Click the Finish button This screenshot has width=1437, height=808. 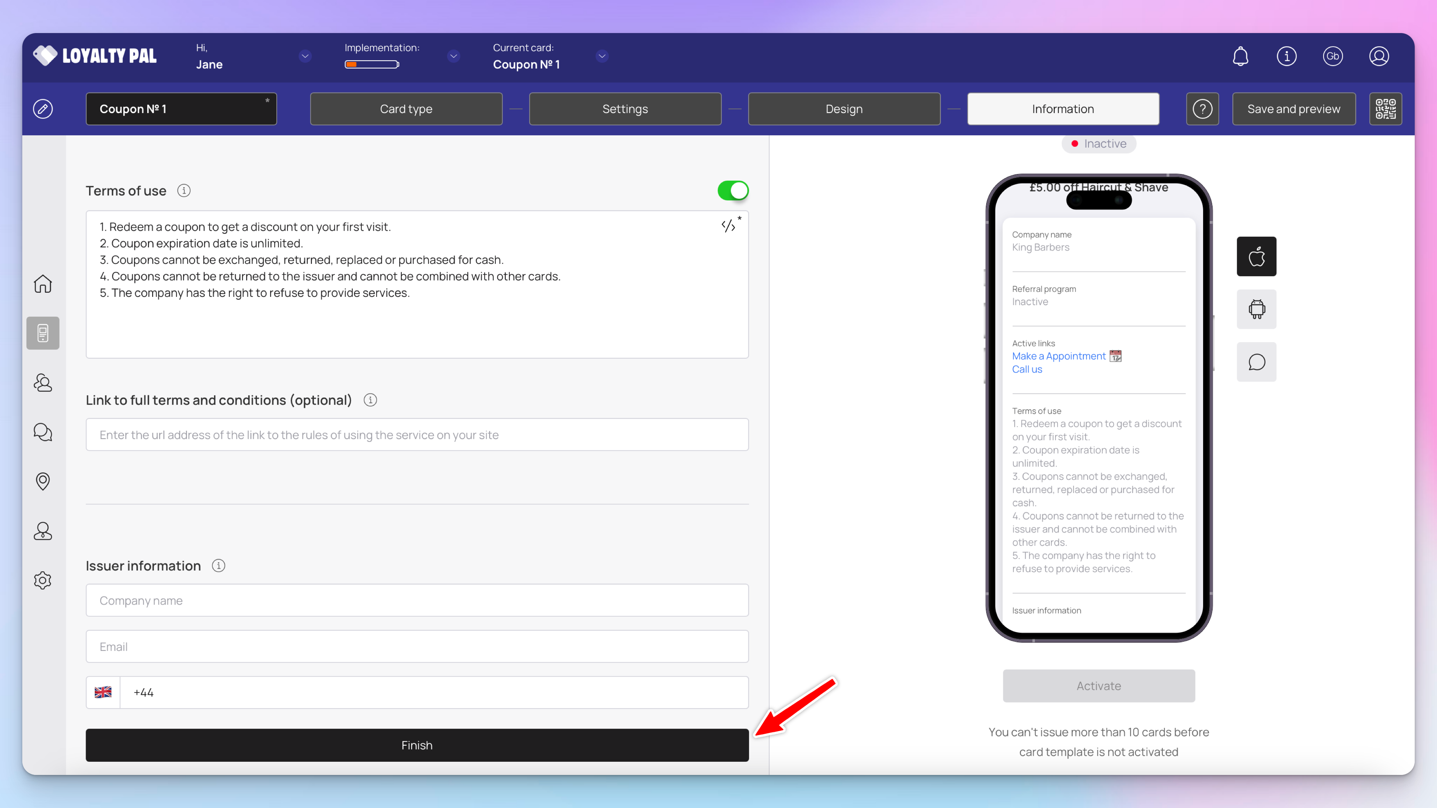[417, 745]
